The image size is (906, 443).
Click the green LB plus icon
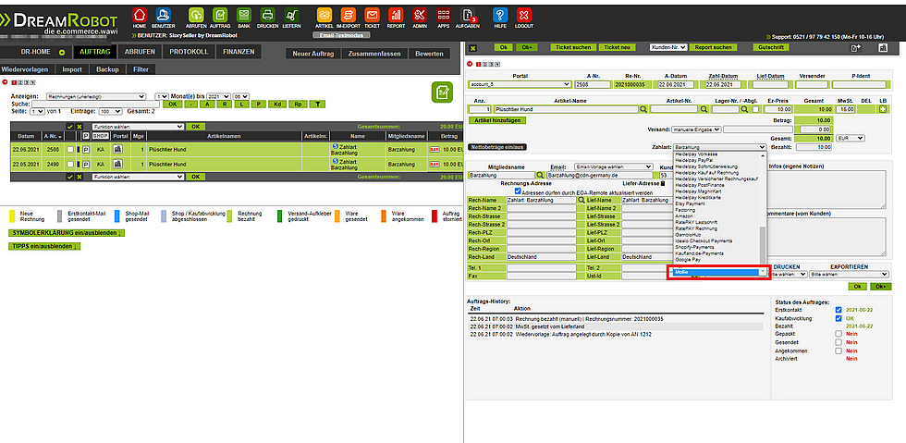point(882,109)
